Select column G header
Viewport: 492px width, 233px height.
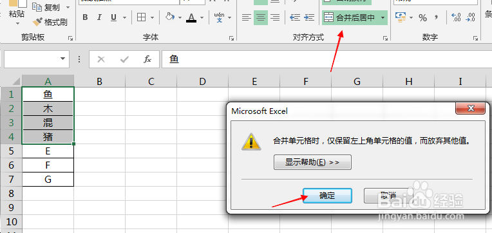[357, 82]
